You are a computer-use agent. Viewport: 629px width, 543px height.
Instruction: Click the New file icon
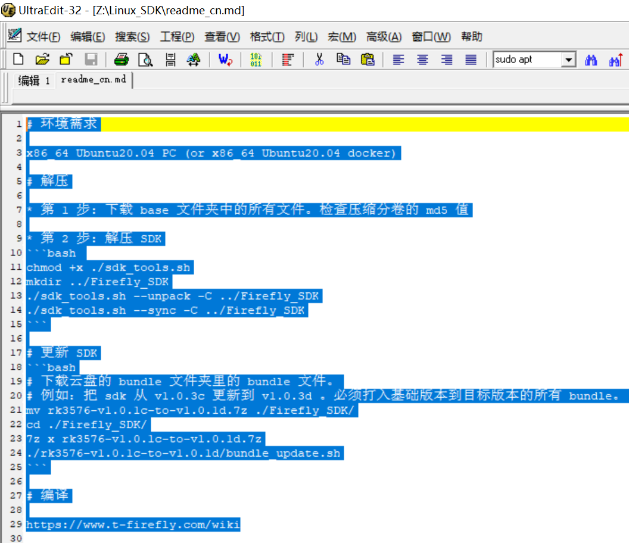pyautogui.click(x=18, y=60)
